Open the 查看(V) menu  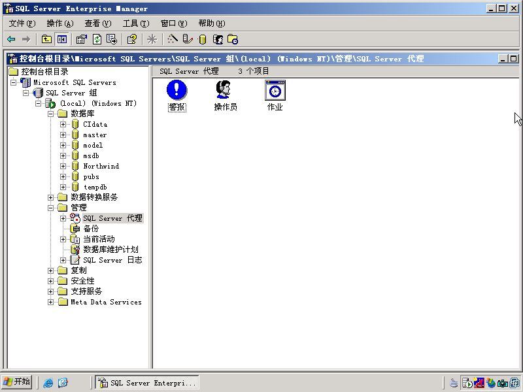(x=97, y=24)
